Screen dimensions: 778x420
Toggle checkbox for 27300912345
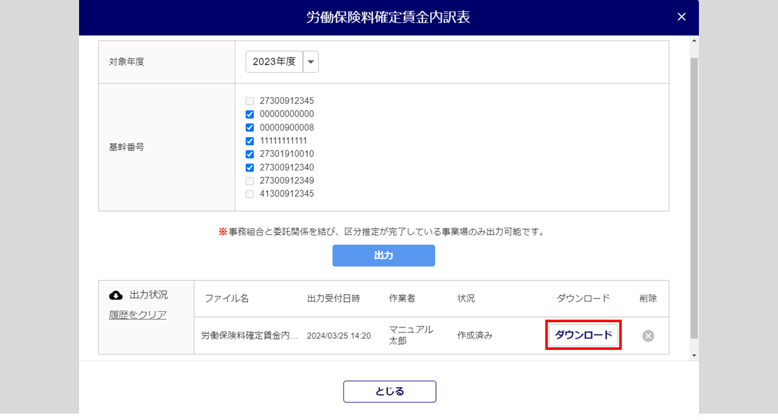(x=250, y=101)
